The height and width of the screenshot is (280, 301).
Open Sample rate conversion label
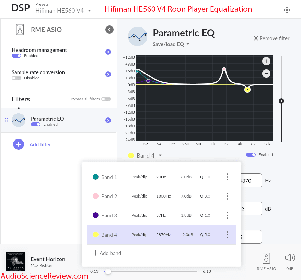click(x=38, y=72)
